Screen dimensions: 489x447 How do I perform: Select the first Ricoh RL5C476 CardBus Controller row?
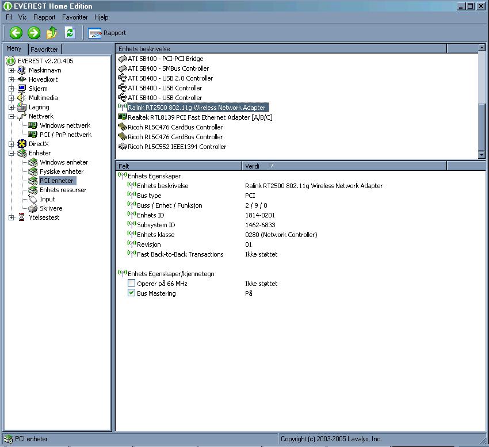tap(175, 127)
